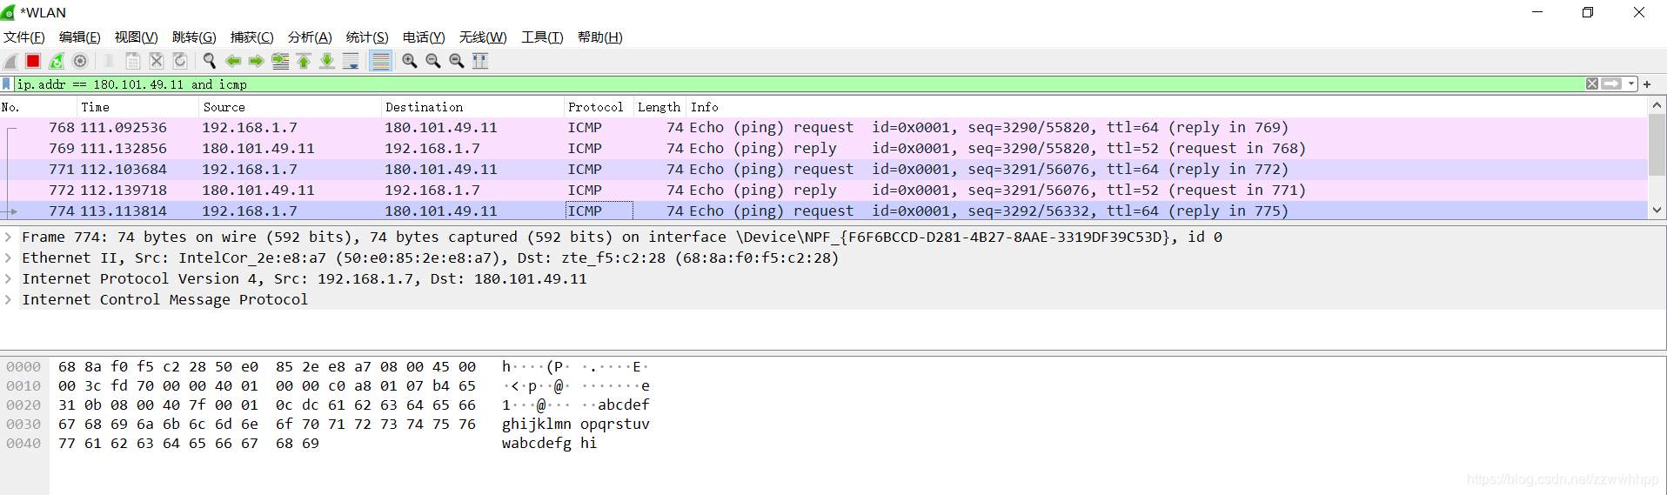Clear the display filter with X button
1667x495 pixels.
click(x=1591, y=84)
